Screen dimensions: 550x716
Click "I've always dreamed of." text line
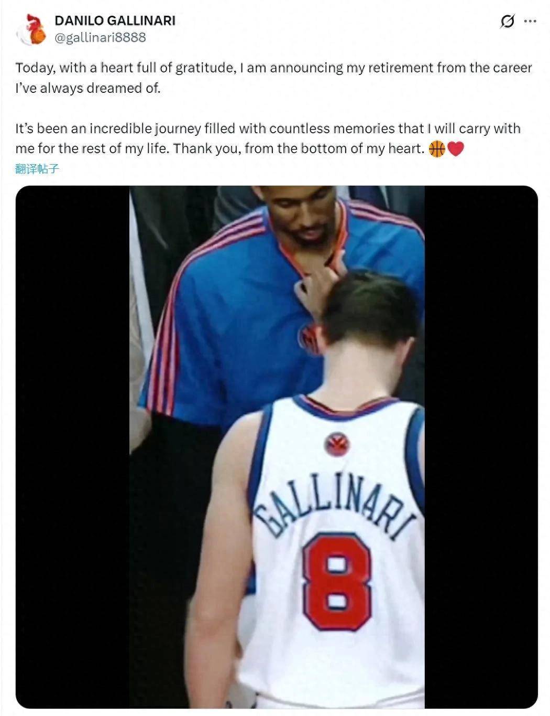point(88,88)
